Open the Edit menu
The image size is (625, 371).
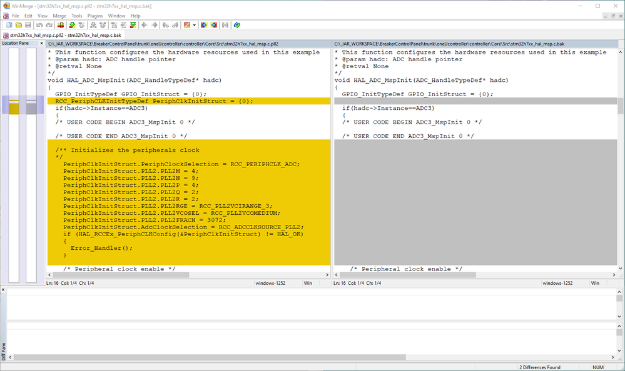(28, 16)
